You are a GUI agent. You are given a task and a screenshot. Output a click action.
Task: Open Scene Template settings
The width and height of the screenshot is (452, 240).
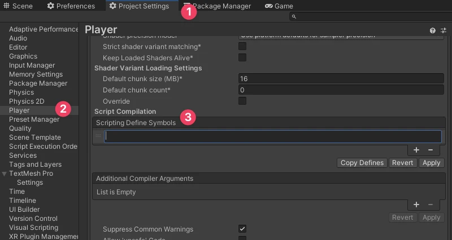coord(35,137)
